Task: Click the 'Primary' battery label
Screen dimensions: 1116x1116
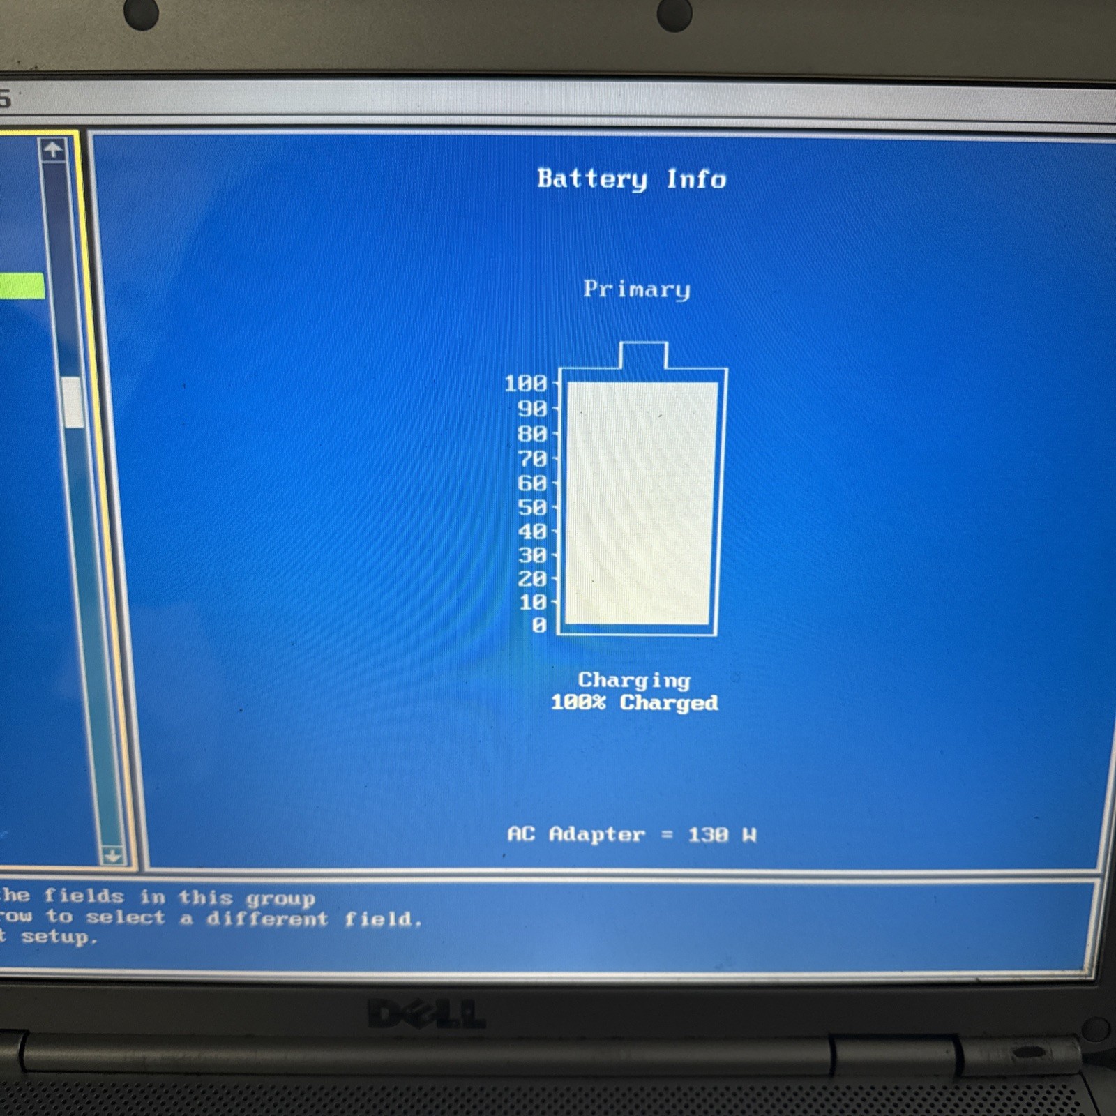Action: pyautogui.click(x=637, y=289)
